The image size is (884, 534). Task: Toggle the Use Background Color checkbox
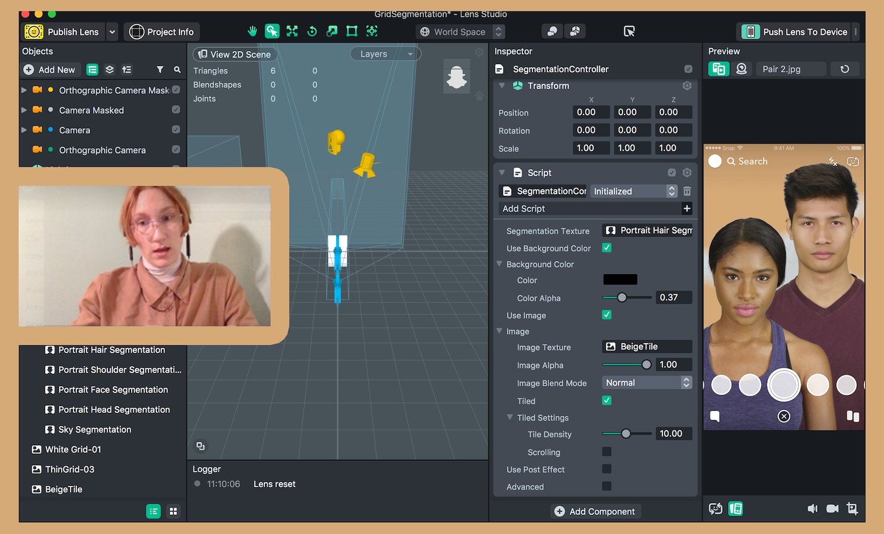tap(607, 248)
